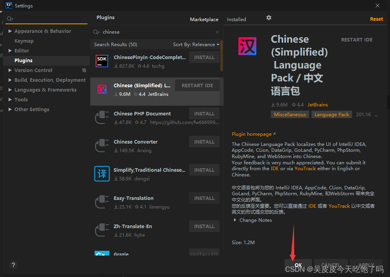Open JetBrains vendor link in details

(318, 104)
